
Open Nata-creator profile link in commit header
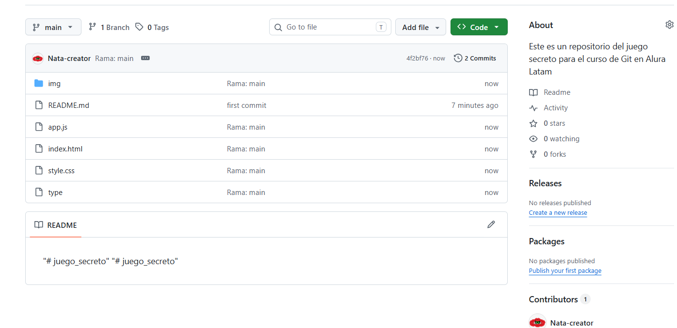(69, 58)
